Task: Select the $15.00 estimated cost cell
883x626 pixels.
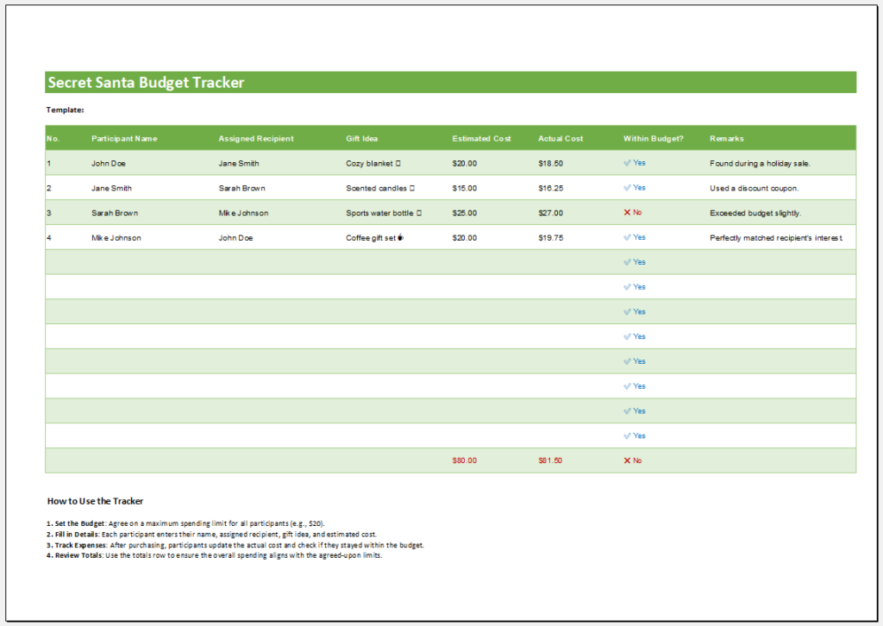Action: (465, 188)
